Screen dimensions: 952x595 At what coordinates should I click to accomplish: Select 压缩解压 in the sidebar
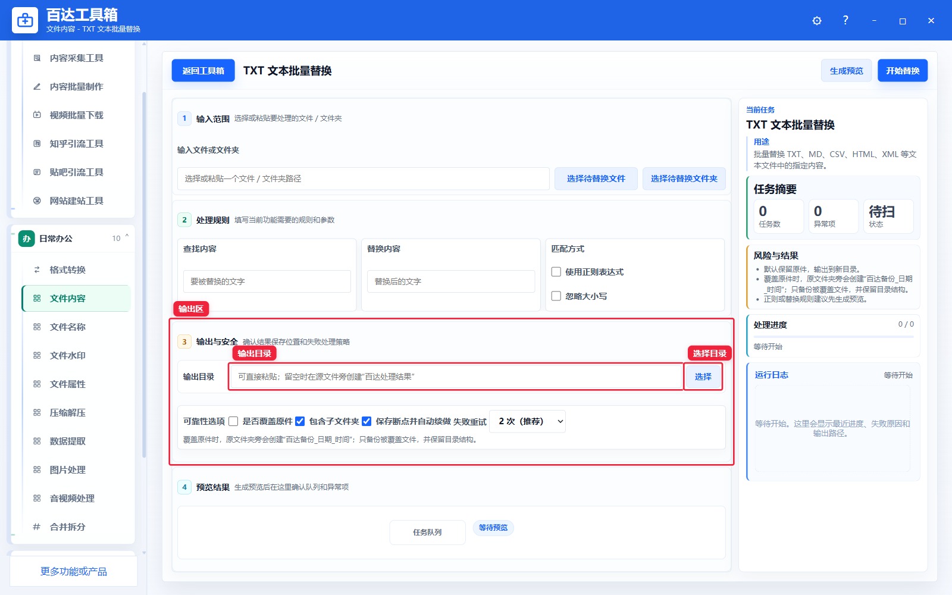point(76,413)
